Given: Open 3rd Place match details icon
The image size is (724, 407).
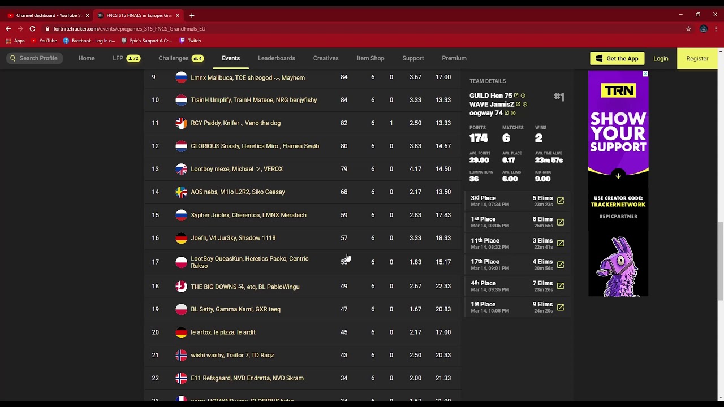Looking at the screenshot, I should coord(561,201).
